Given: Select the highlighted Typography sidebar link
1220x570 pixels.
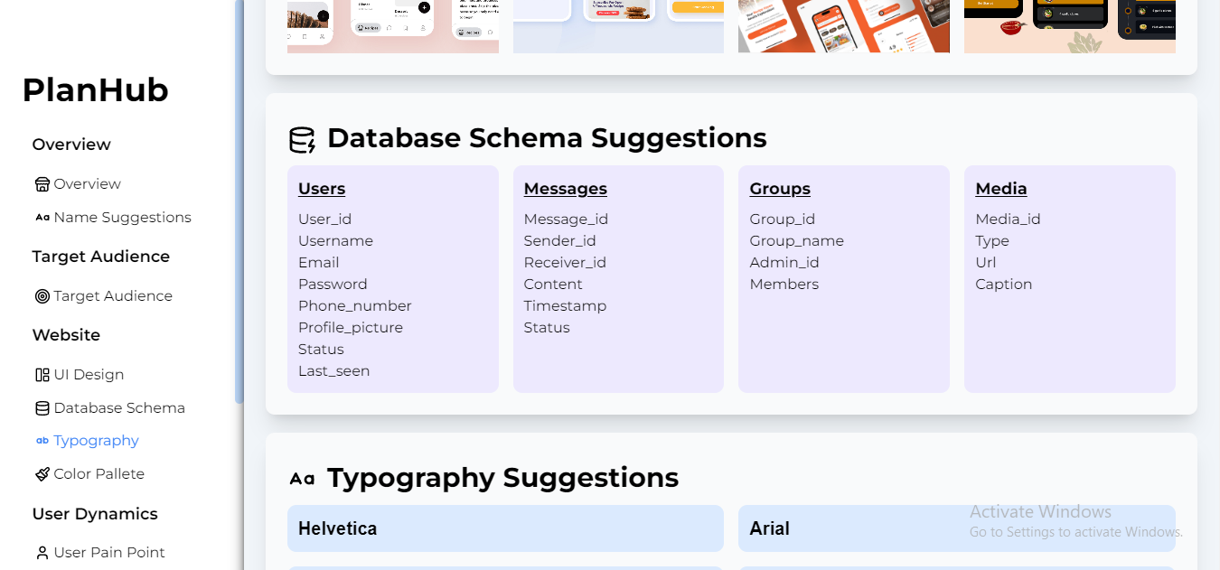Looking at the screenshot, I should click(96, 441).
